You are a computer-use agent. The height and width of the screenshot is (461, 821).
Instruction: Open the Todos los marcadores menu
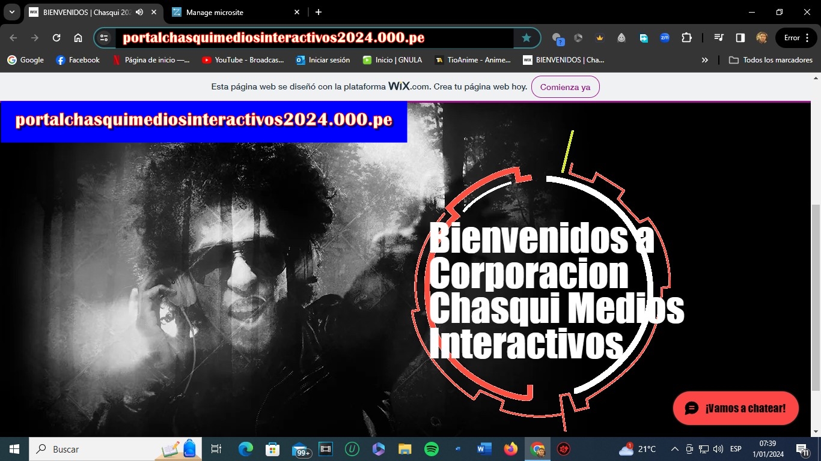[x=771, y=59]
